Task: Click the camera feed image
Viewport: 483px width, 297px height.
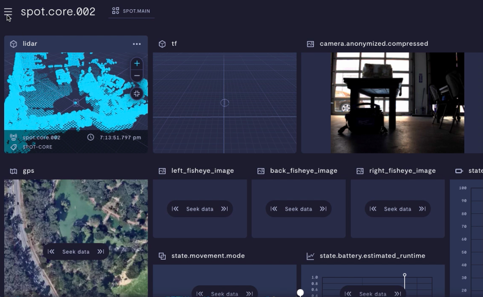Action: [x=398, y=103]
